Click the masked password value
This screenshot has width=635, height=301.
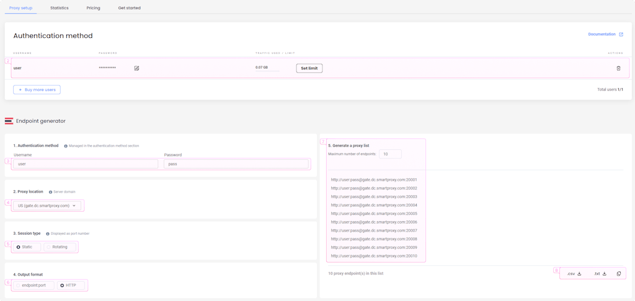107,68
